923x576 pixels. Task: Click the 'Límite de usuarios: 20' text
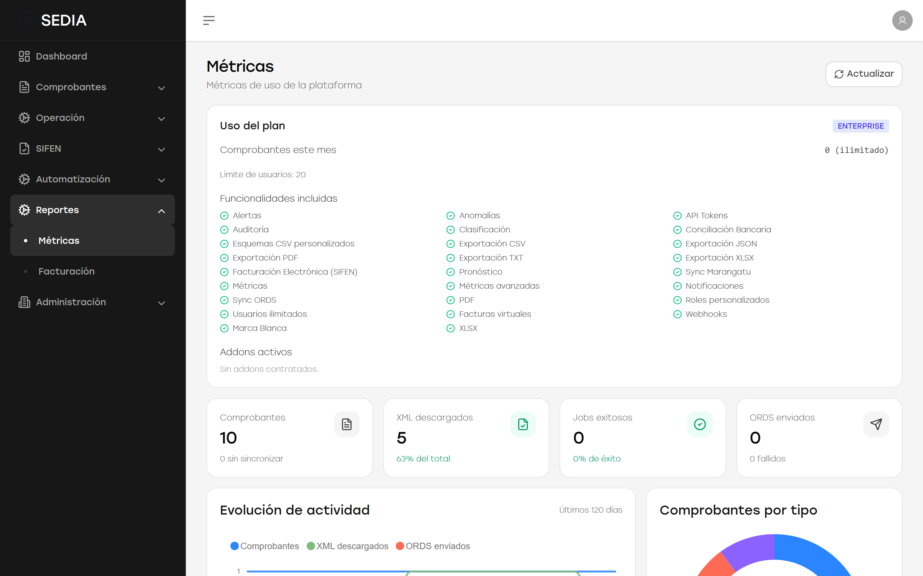point(263,174)
